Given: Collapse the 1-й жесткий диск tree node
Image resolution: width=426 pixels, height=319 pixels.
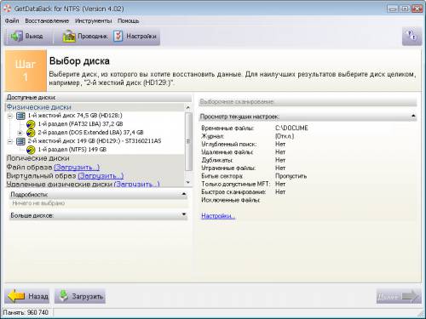Looking at the screenshot, I should coord(10,116).
